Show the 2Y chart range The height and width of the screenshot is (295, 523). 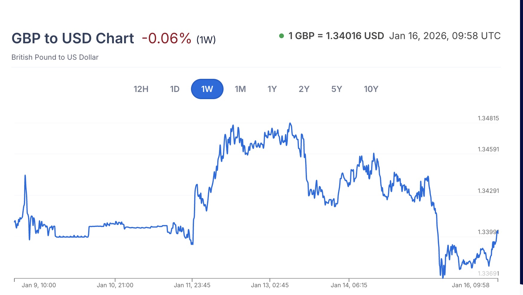pos(304,89)
